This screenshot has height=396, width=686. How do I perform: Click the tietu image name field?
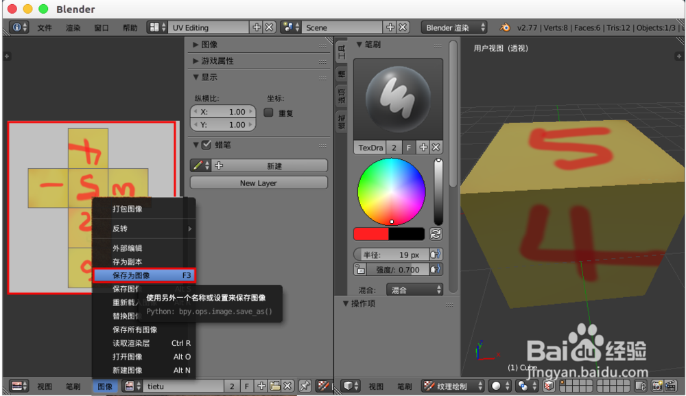[184, 386]
